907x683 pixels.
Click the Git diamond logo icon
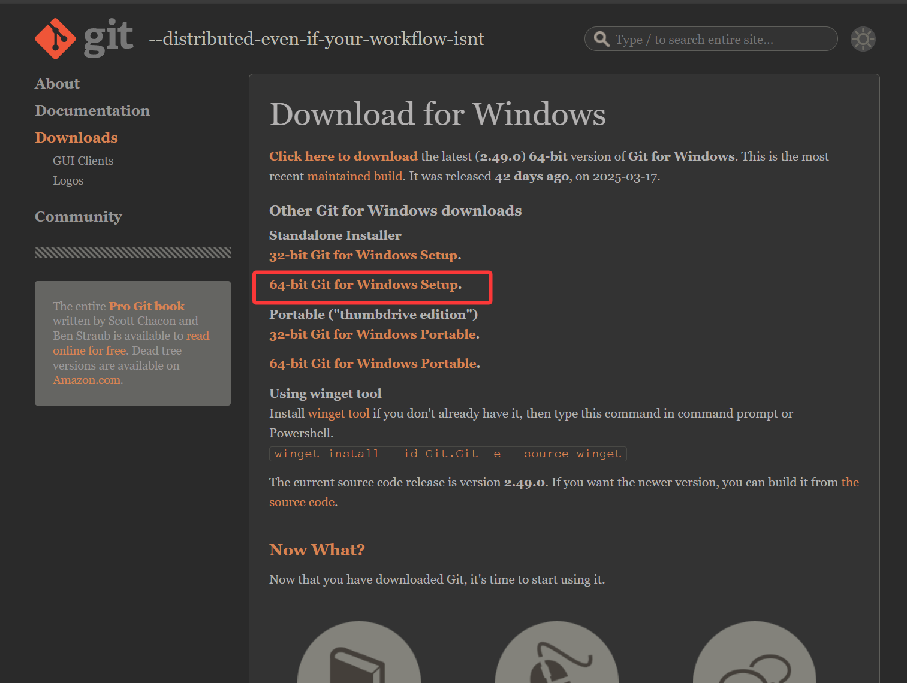coord(55,38)
